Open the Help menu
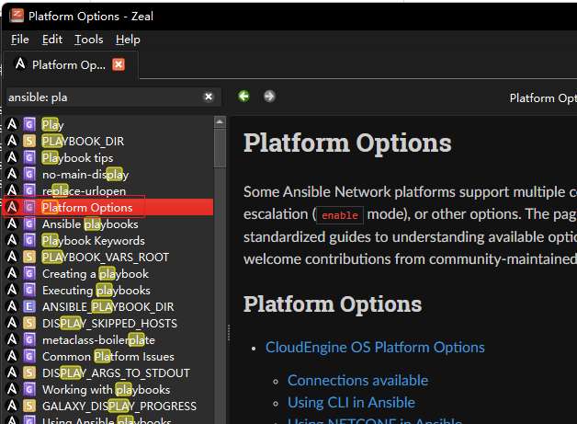 click(x=128, y=40)
